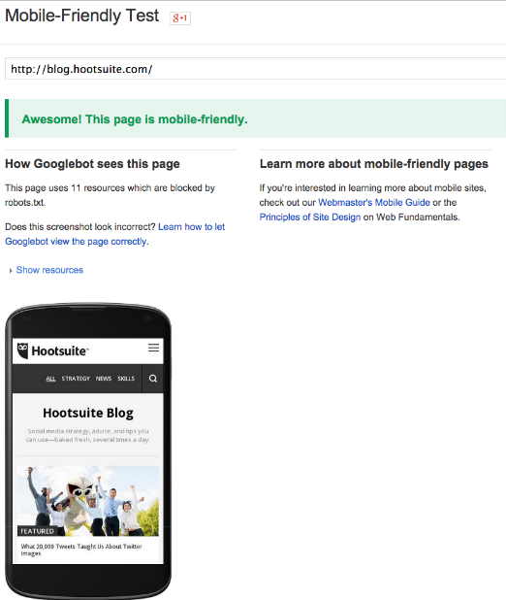Click the FEATURED label on the image
506x600 pixels.
tap(37, 531)
